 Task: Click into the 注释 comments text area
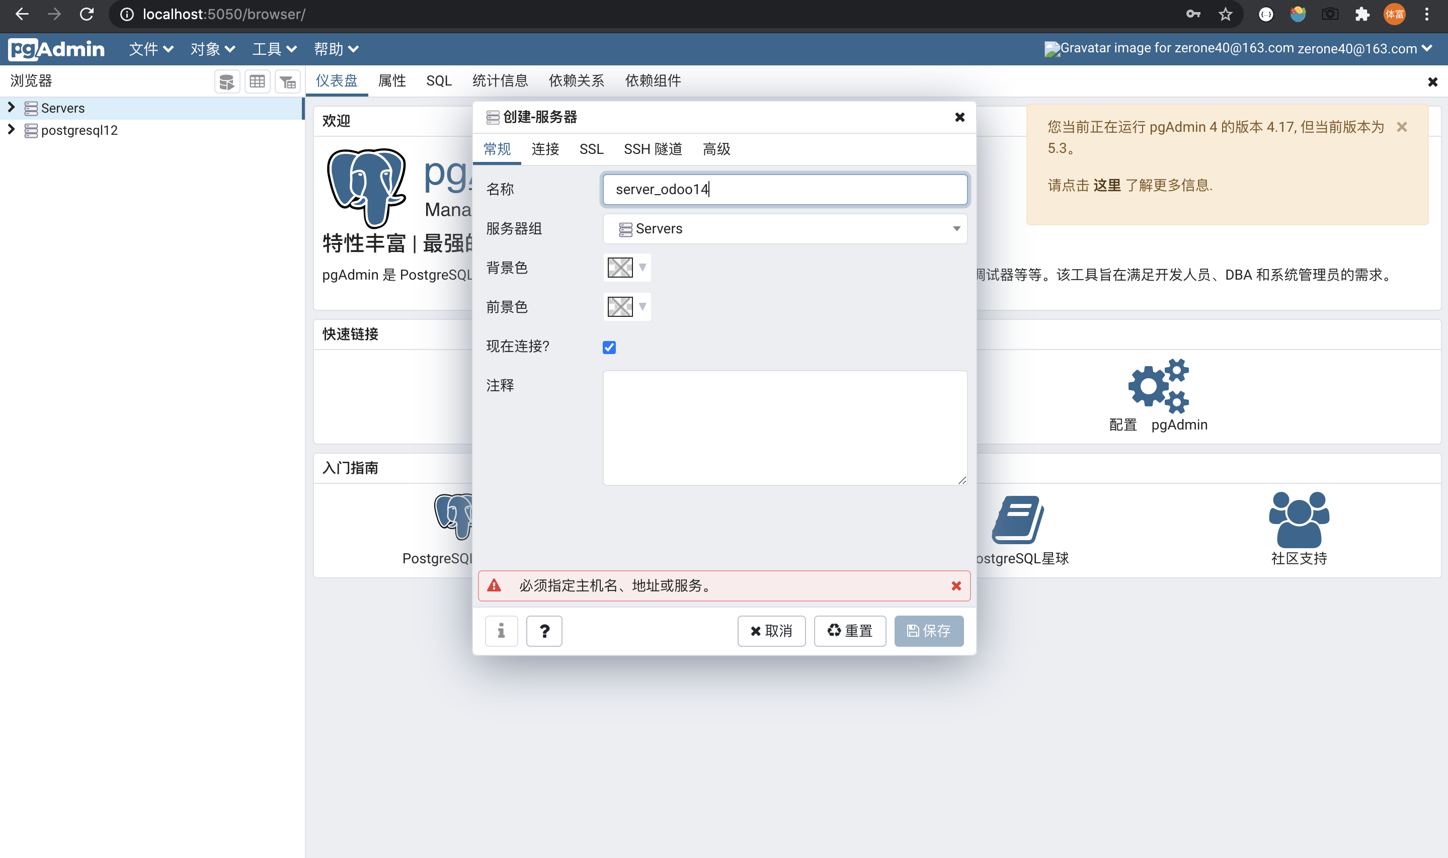click(784, 428)
